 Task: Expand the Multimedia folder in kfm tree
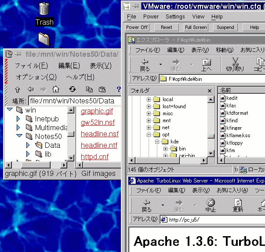pyautogui.click(x=18, y=128)
